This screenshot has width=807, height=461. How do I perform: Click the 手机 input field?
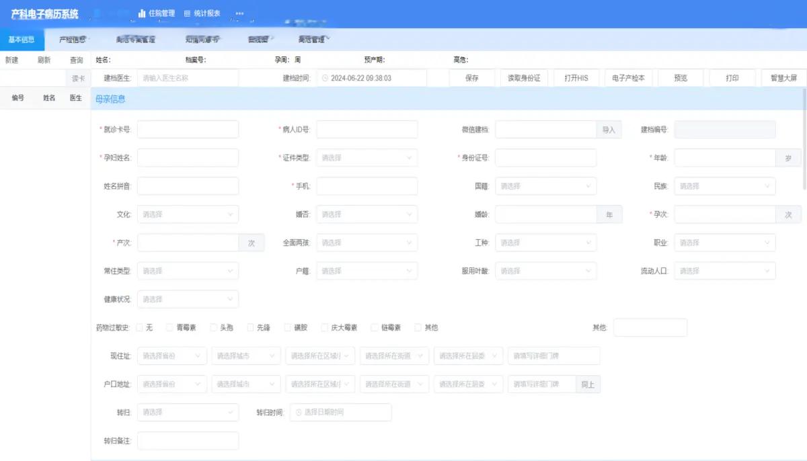tap(367, 186)
